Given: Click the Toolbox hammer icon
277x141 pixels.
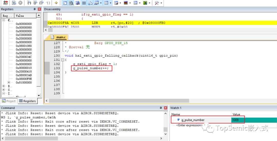Looking at the screenshot, I should tap(157, 3).
